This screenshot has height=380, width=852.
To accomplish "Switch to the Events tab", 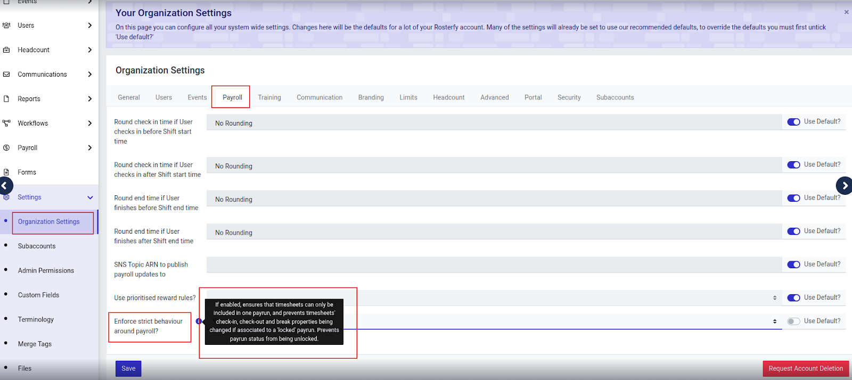I will 197,97.
